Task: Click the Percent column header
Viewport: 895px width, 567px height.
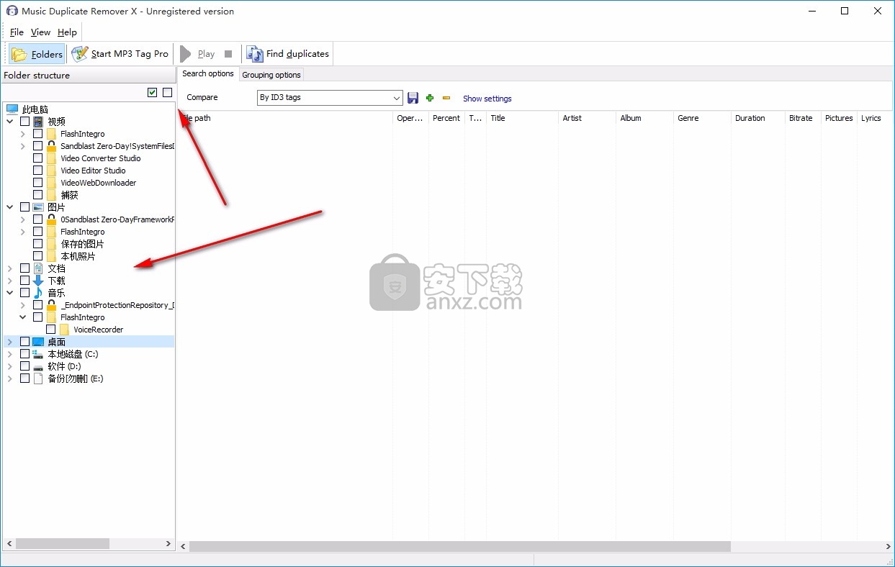Action: point(446,118)
